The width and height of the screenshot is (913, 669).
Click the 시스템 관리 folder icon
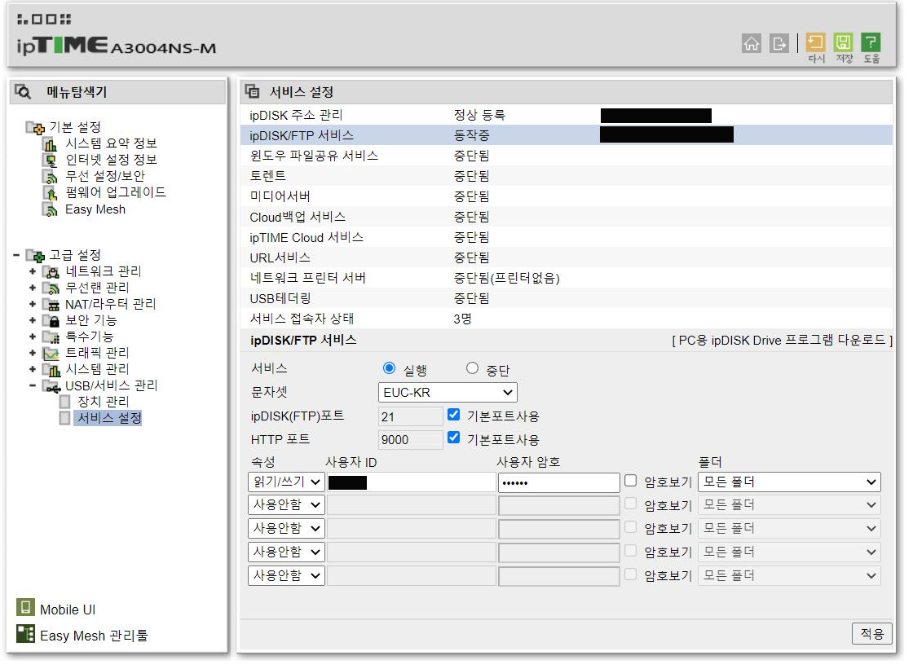coord(51,370)
